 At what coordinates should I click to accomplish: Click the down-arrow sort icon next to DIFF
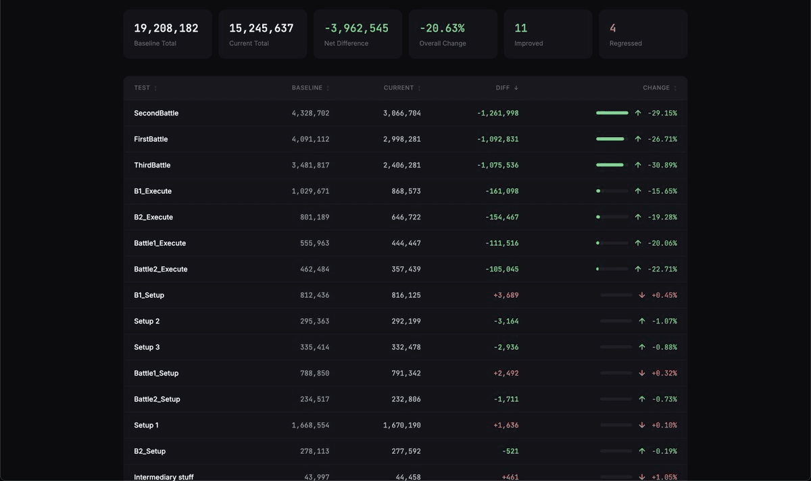(x=516, y=88)
